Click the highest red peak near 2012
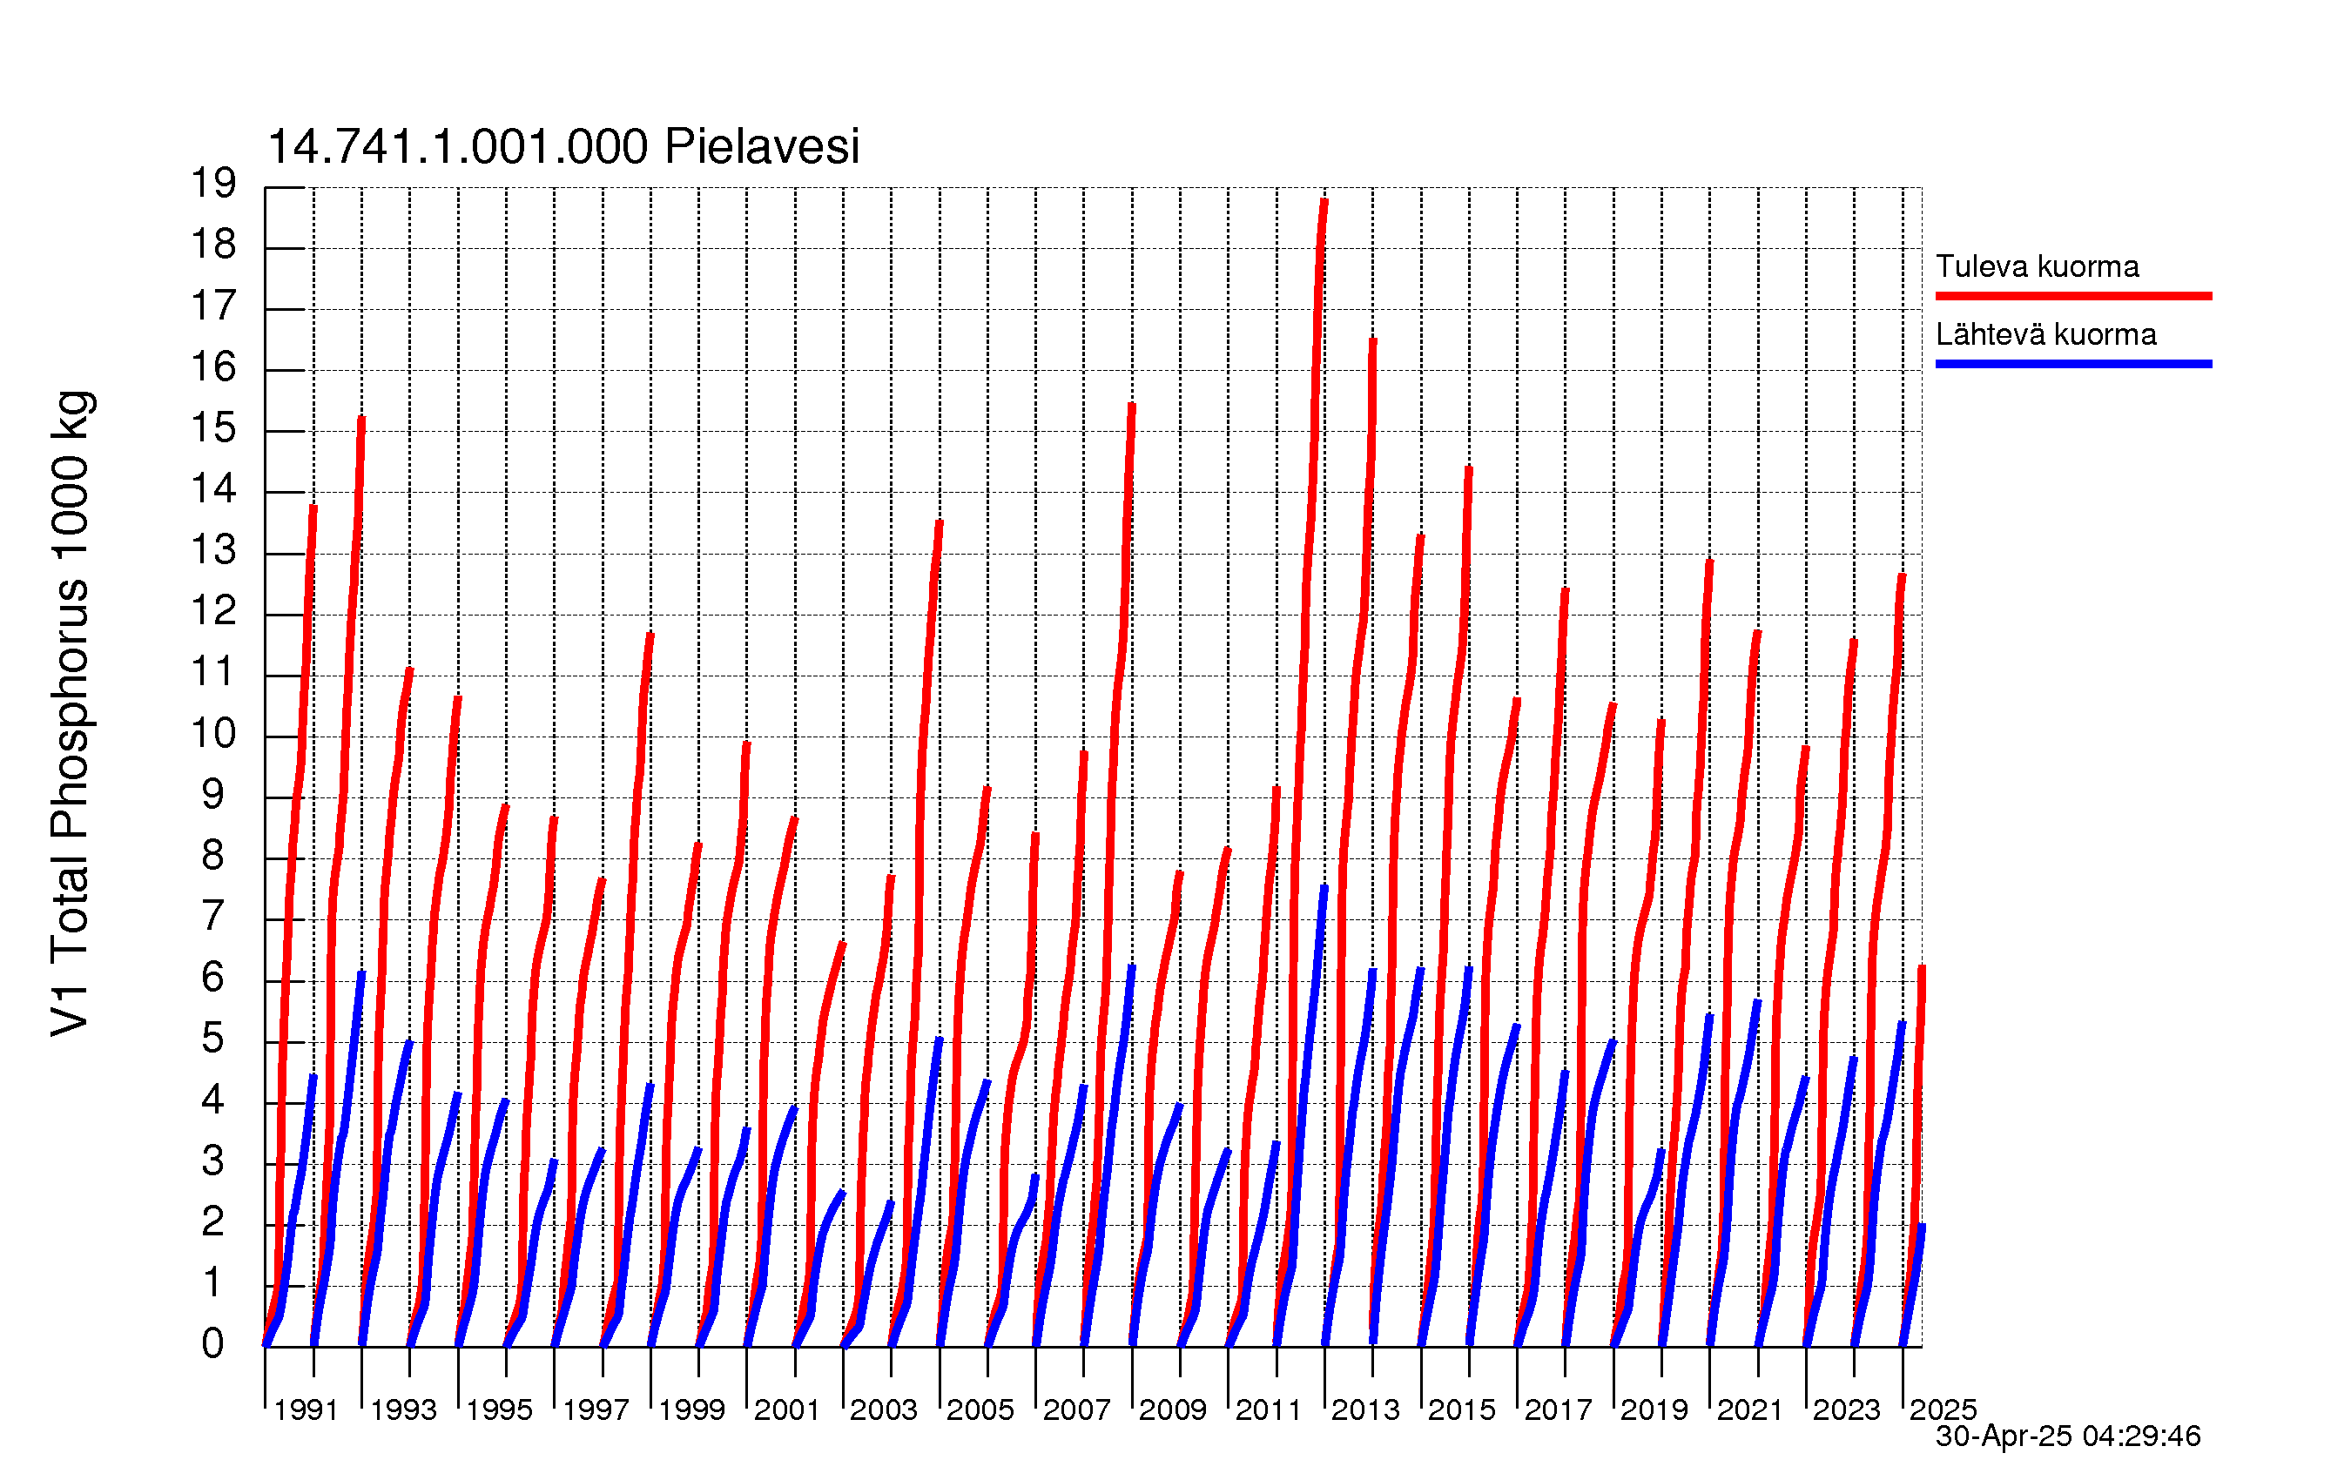 click(x=1324, y=200)
